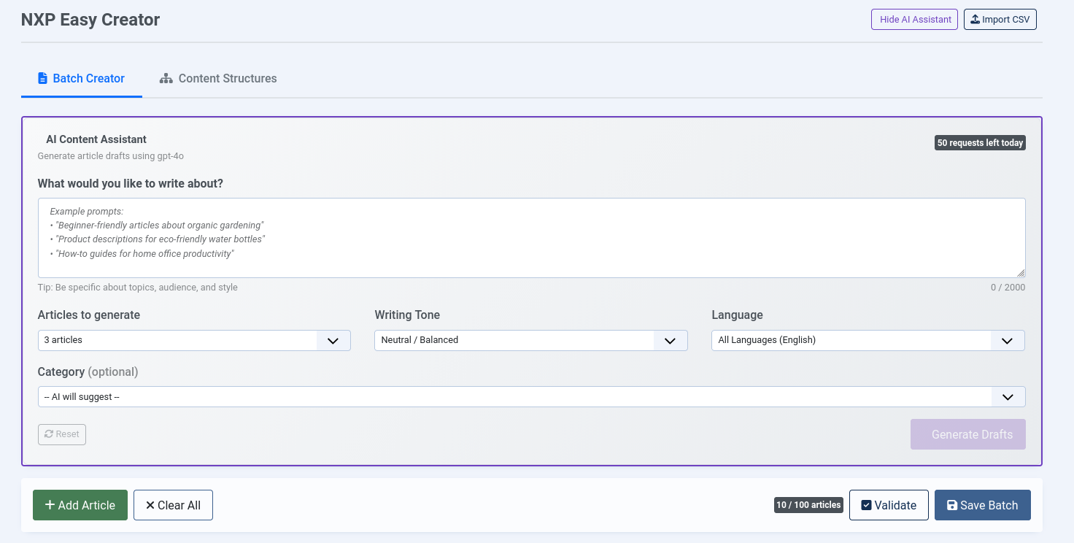Open the Articles to generate dropdown

click(x=194, y=340)
